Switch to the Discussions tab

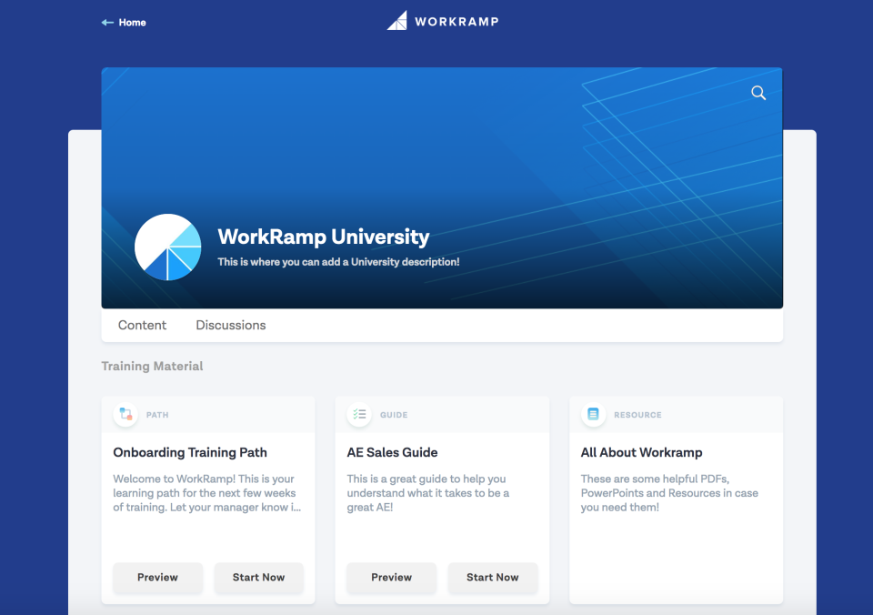click(x=231, y=326)
